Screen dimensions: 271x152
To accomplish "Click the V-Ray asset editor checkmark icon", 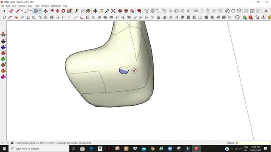I will [227, 11].
